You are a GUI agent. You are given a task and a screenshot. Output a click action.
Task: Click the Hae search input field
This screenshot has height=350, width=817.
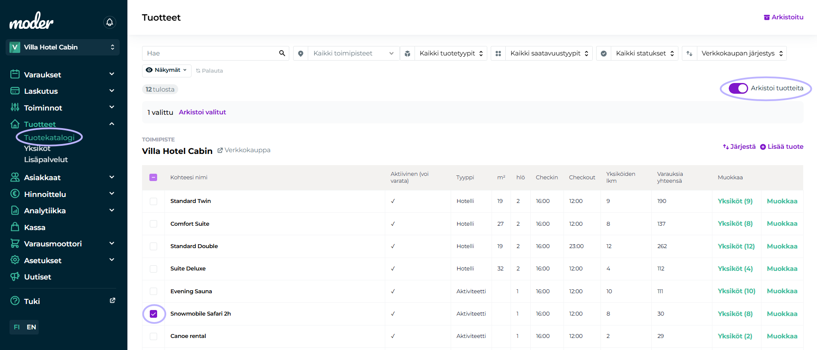click(x=211, y=53)
